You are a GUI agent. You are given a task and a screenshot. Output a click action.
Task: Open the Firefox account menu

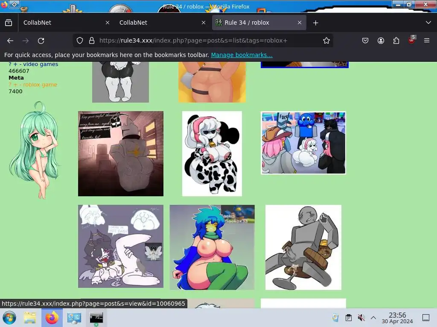coord(381,40)
